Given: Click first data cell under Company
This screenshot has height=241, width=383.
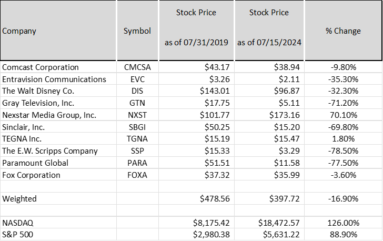Looking at the screenshot, I should pos(58,66).
